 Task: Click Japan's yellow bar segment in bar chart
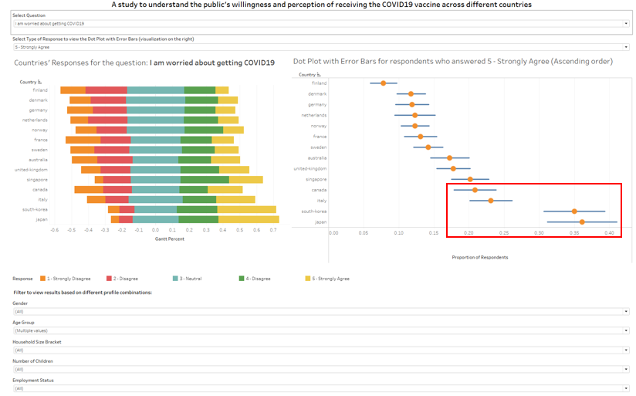click(249, 219)
